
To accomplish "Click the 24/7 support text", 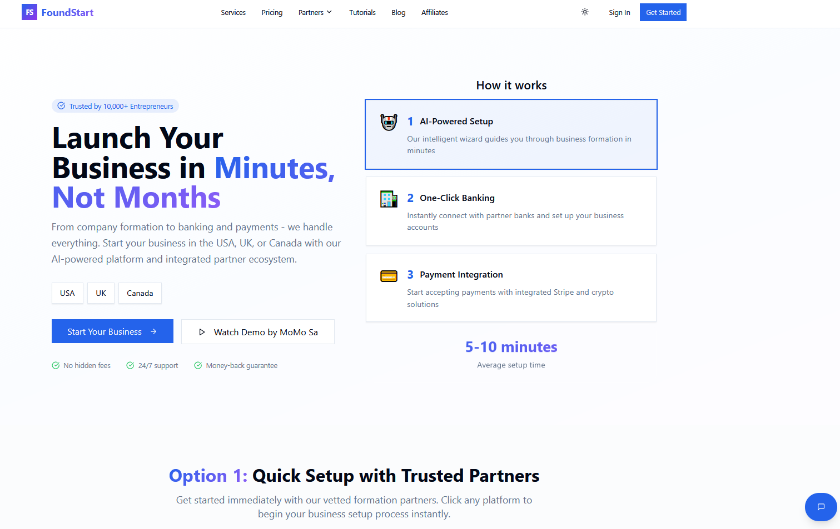I will click(158, 365).
